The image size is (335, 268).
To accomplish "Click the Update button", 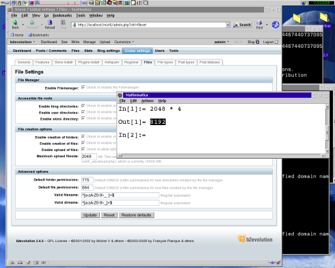I will tap(90, 215).
